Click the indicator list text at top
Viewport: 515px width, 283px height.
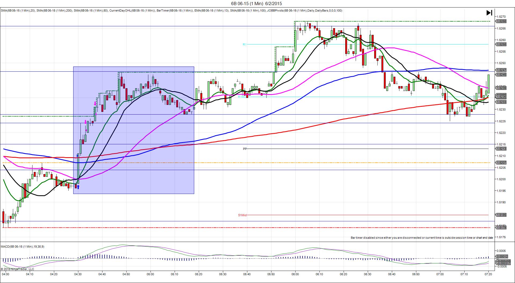pos(172,10)
